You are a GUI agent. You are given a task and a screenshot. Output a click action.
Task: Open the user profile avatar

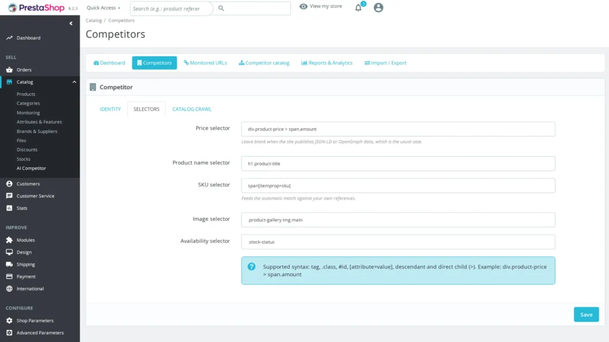tap(378, 8)
